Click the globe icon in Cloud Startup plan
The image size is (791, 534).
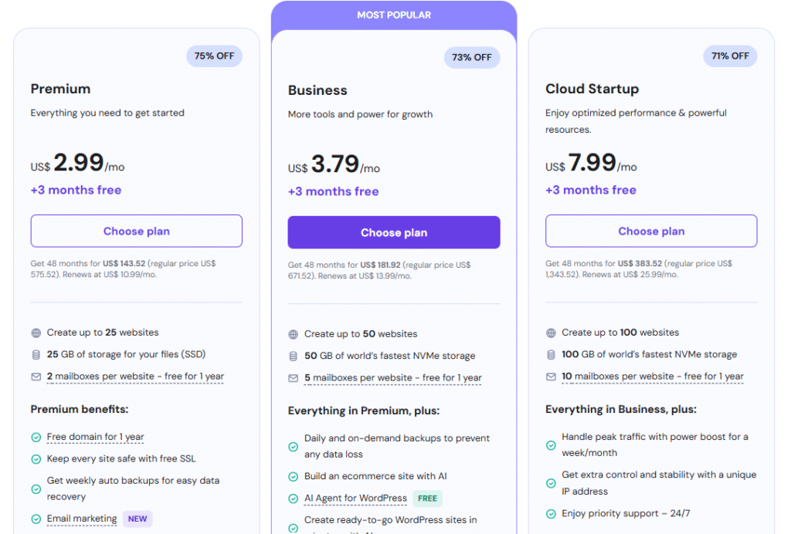[551, 333]
